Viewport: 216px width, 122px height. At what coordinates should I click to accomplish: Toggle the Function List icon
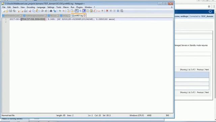point(95,11)
